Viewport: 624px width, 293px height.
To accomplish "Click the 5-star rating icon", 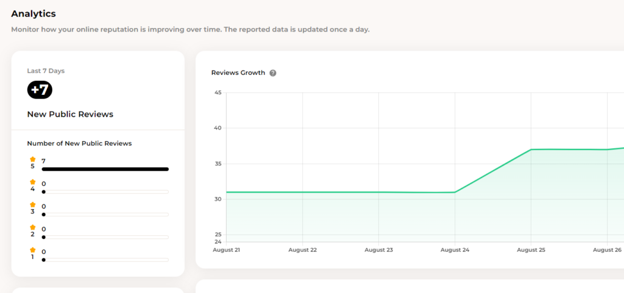I will [x=33, y=159].
